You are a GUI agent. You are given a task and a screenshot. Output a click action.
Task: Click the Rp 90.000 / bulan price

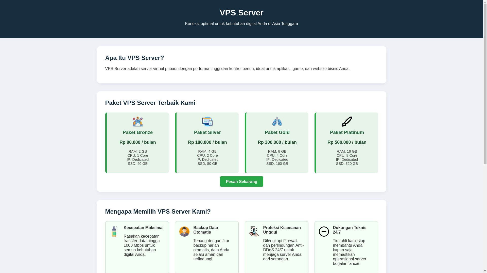[x=138, y=142]
